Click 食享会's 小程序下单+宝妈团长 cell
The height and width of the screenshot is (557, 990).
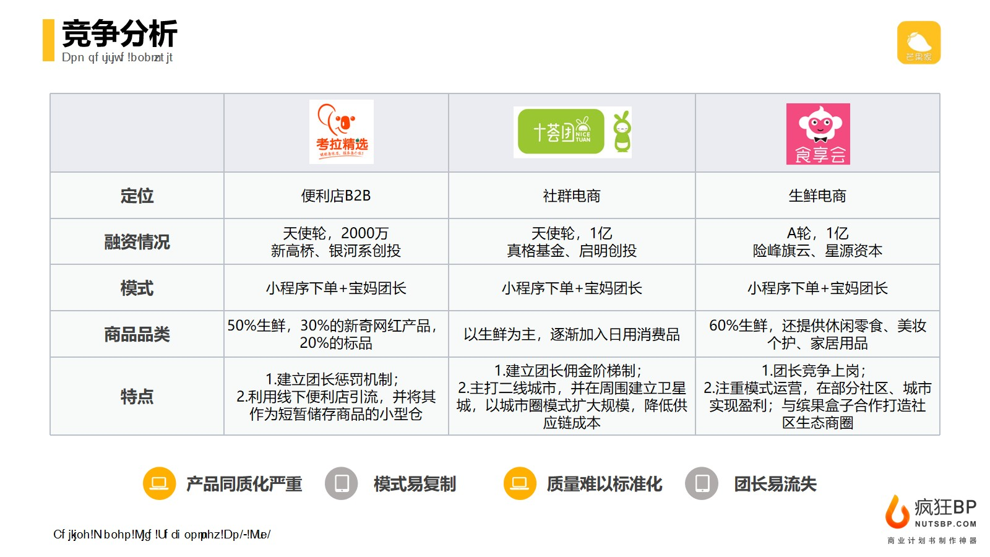coord(817,288)
